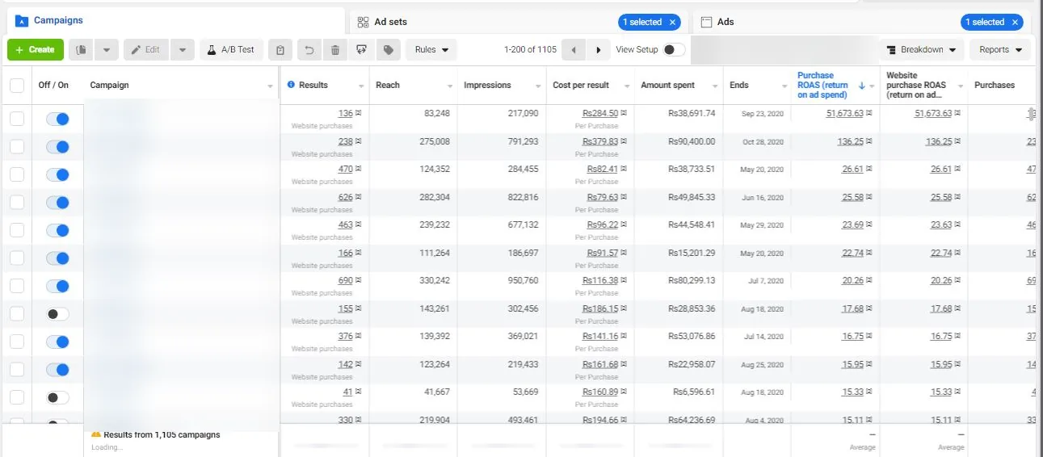This screenshot has height=457, width=1043.
Task: Click the flask icon on A/B Test
Action: tap(212, 50)
